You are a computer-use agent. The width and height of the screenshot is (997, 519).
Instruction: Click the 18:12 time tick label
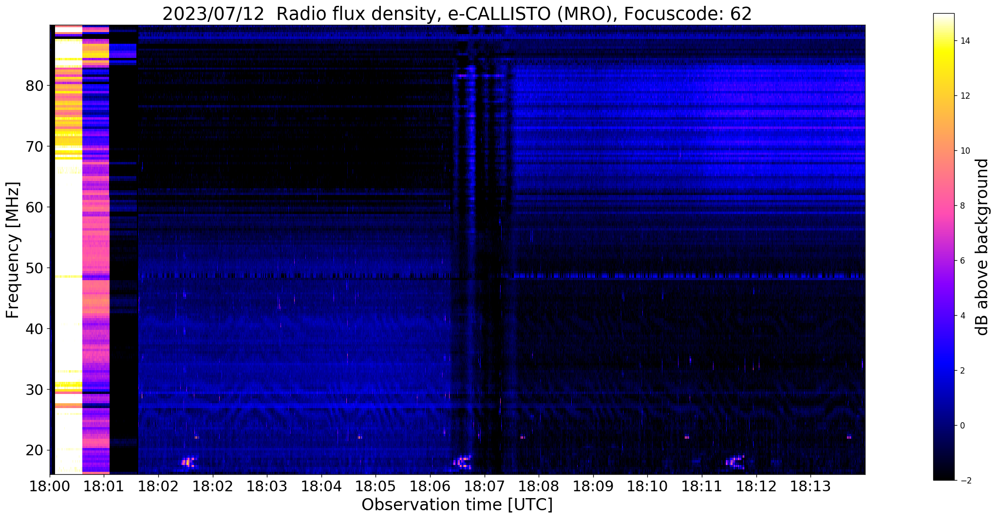pyautogui.click(x=756, y=486)
